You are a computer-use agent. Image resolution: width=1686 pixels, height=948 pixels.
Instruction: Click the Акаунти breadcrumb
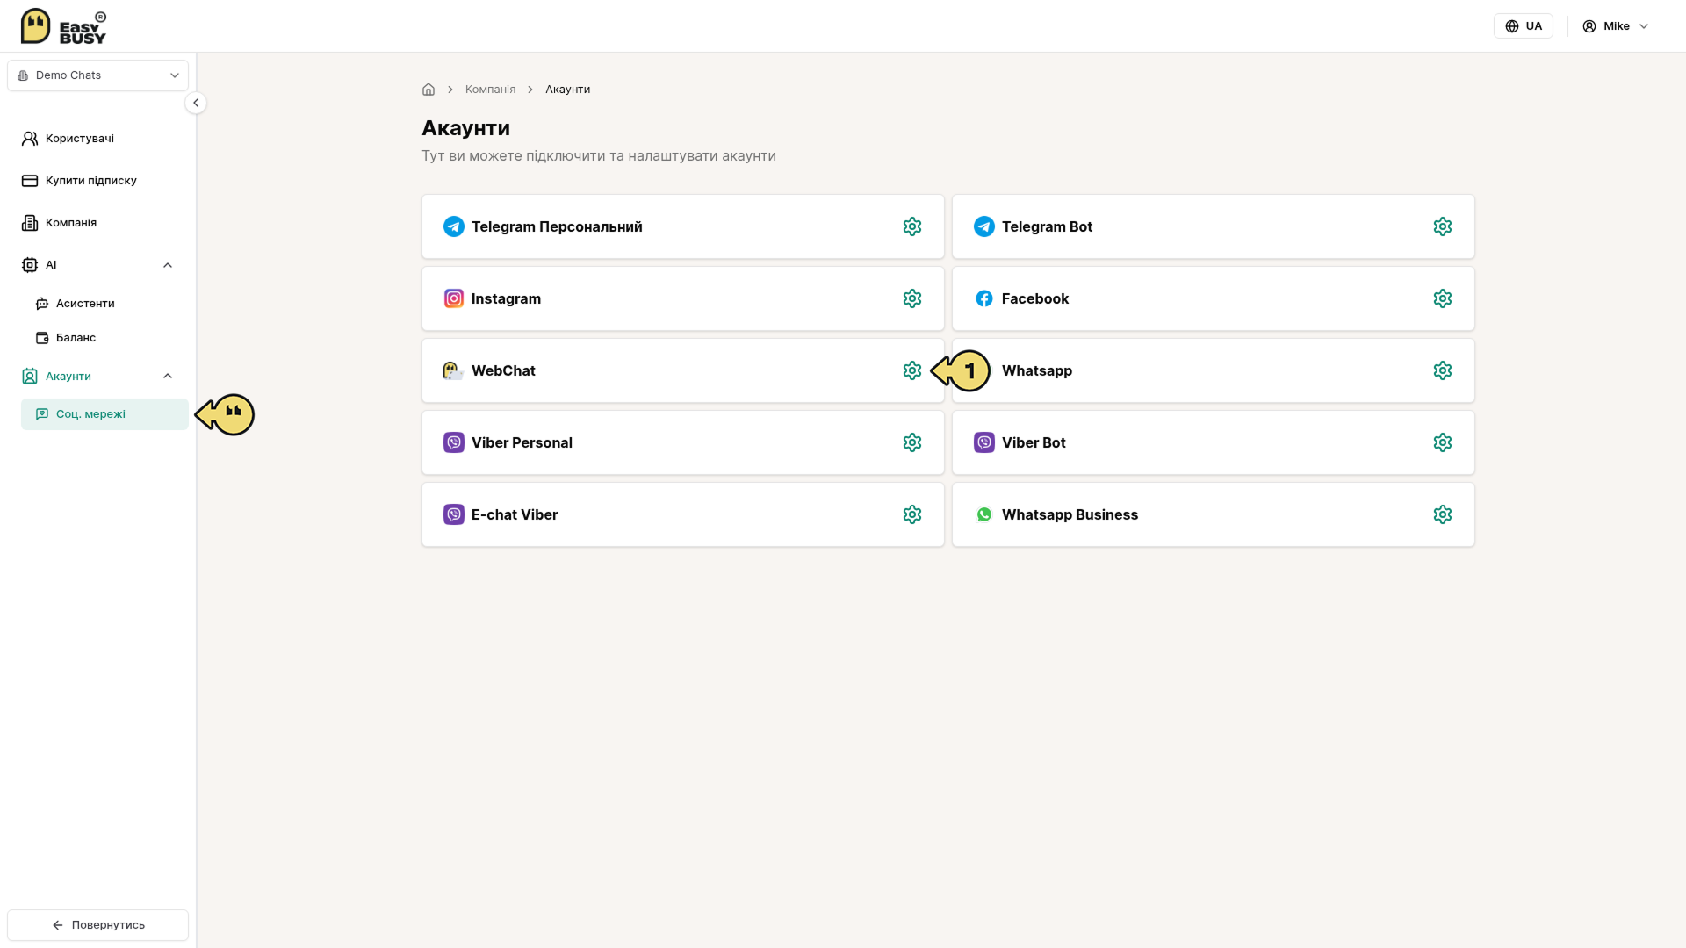coord(567,90)
